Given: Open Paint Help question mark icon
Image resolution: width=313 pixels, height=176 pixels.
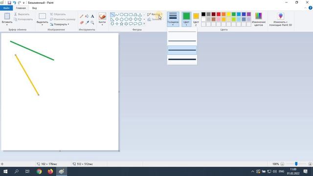Looking at the screenshot, I should (311, 8).
